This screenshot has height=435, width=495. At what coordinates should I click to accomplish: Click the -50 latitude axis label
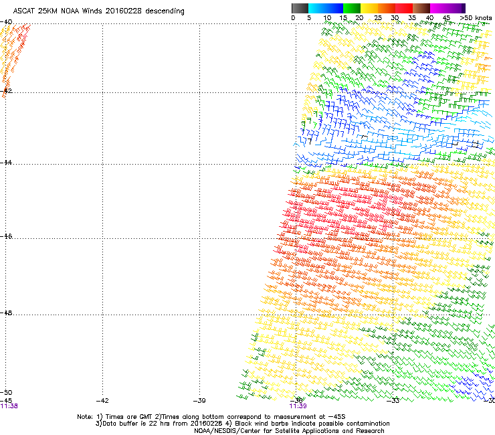click(6, 393)
